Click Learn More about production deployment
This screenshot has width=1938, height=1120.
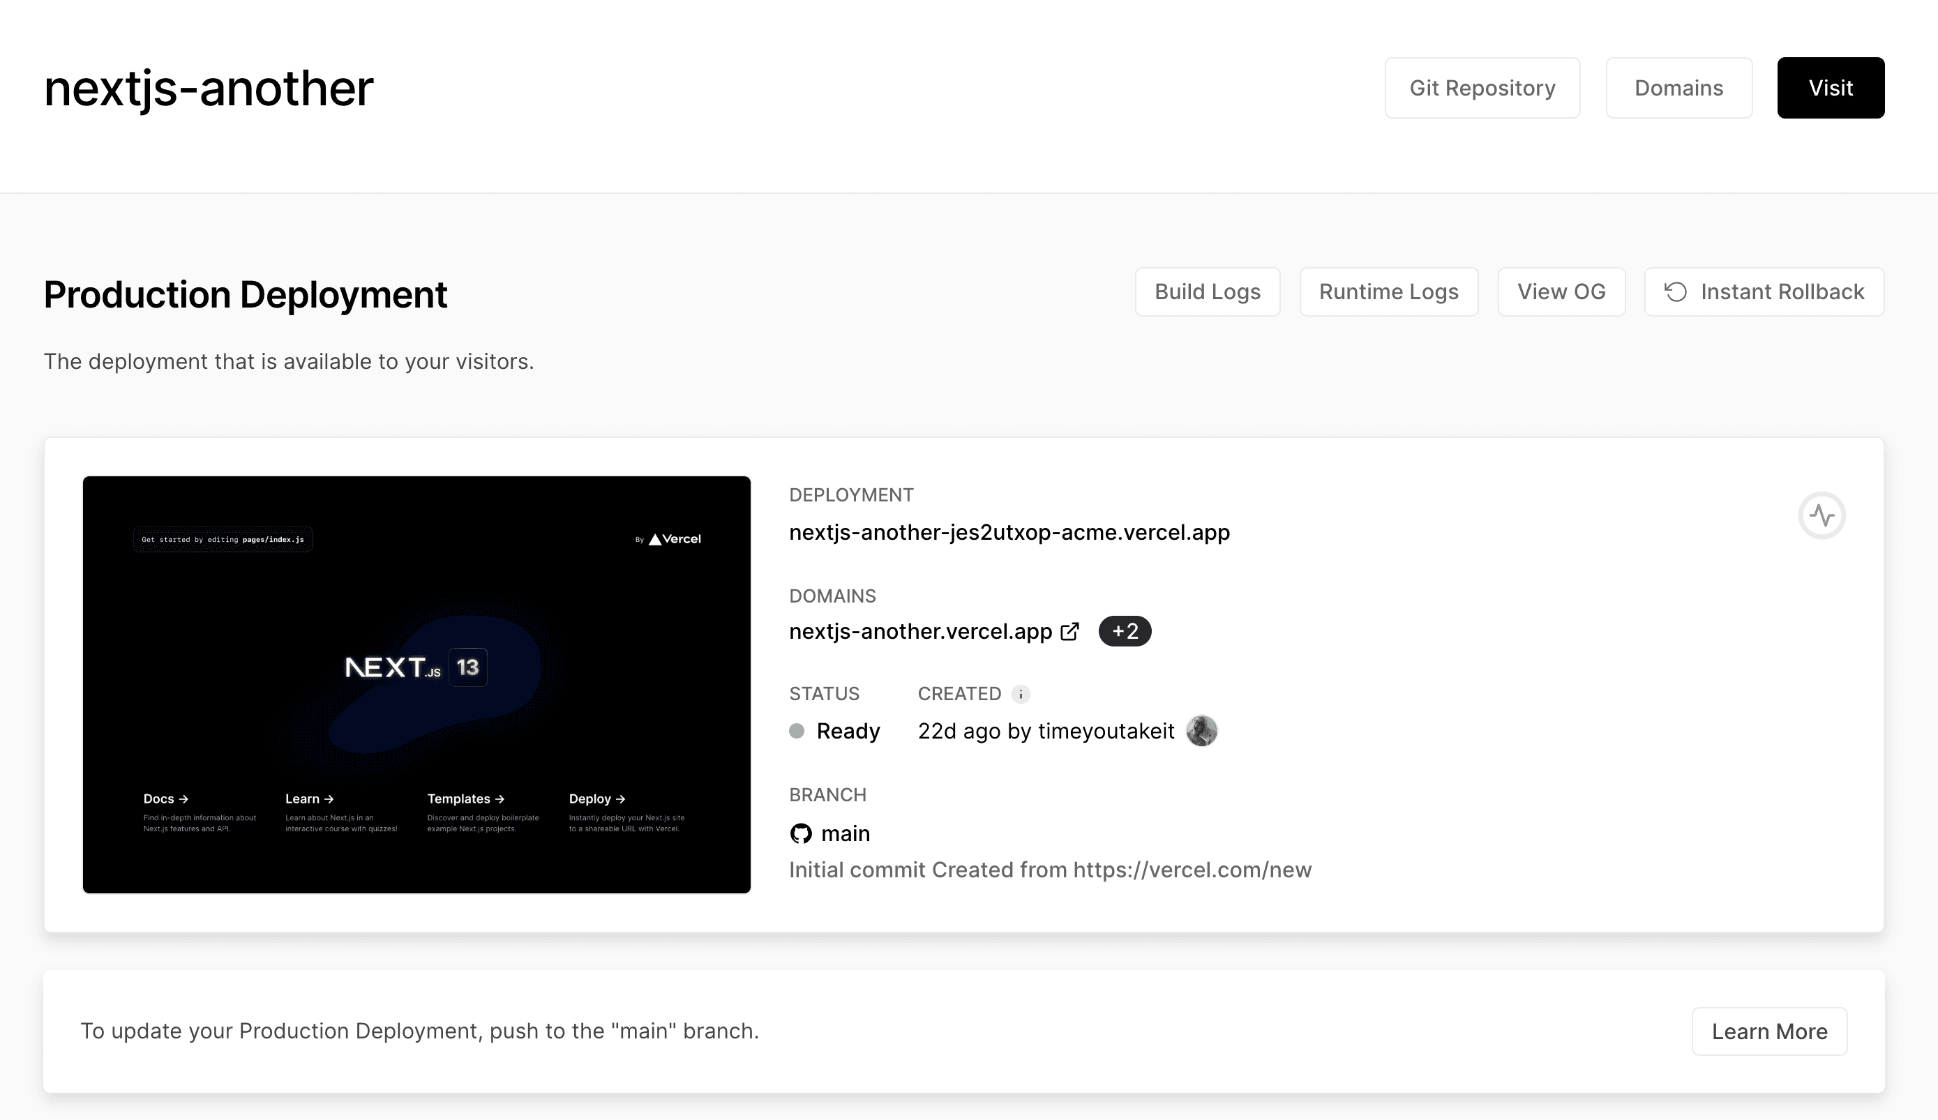1768,1031
